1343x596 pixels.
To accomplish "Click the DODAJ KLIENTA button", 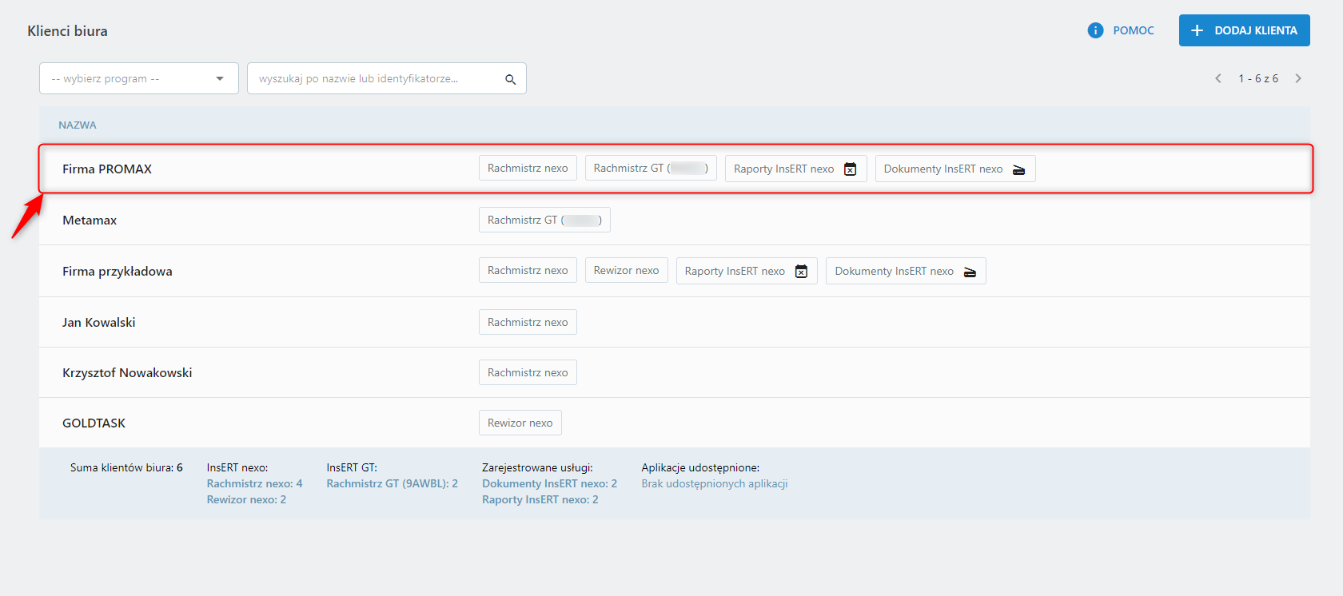I will pyautogui.click(x=1245, y=30).
